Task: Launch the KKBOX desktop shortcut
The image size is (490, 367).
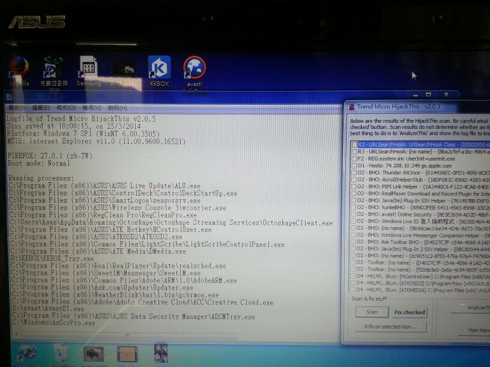Action: pos(159,71)
